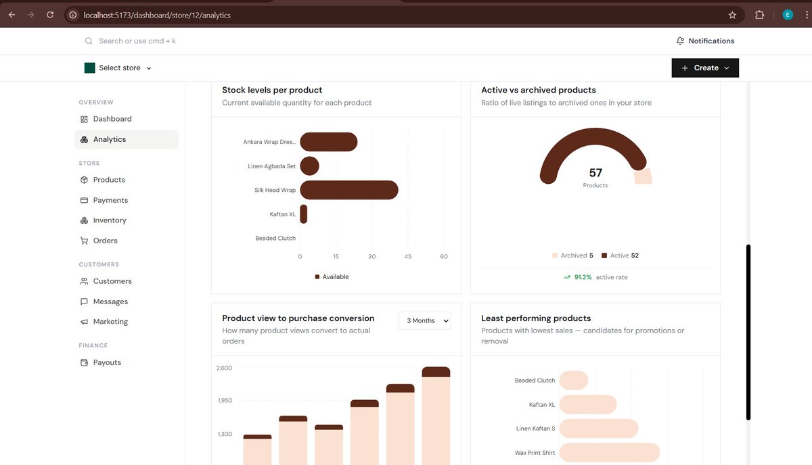Click the "57" products count in donut
Image resolution: width=812 pixels, height=465 pixels.
point(595,173)
